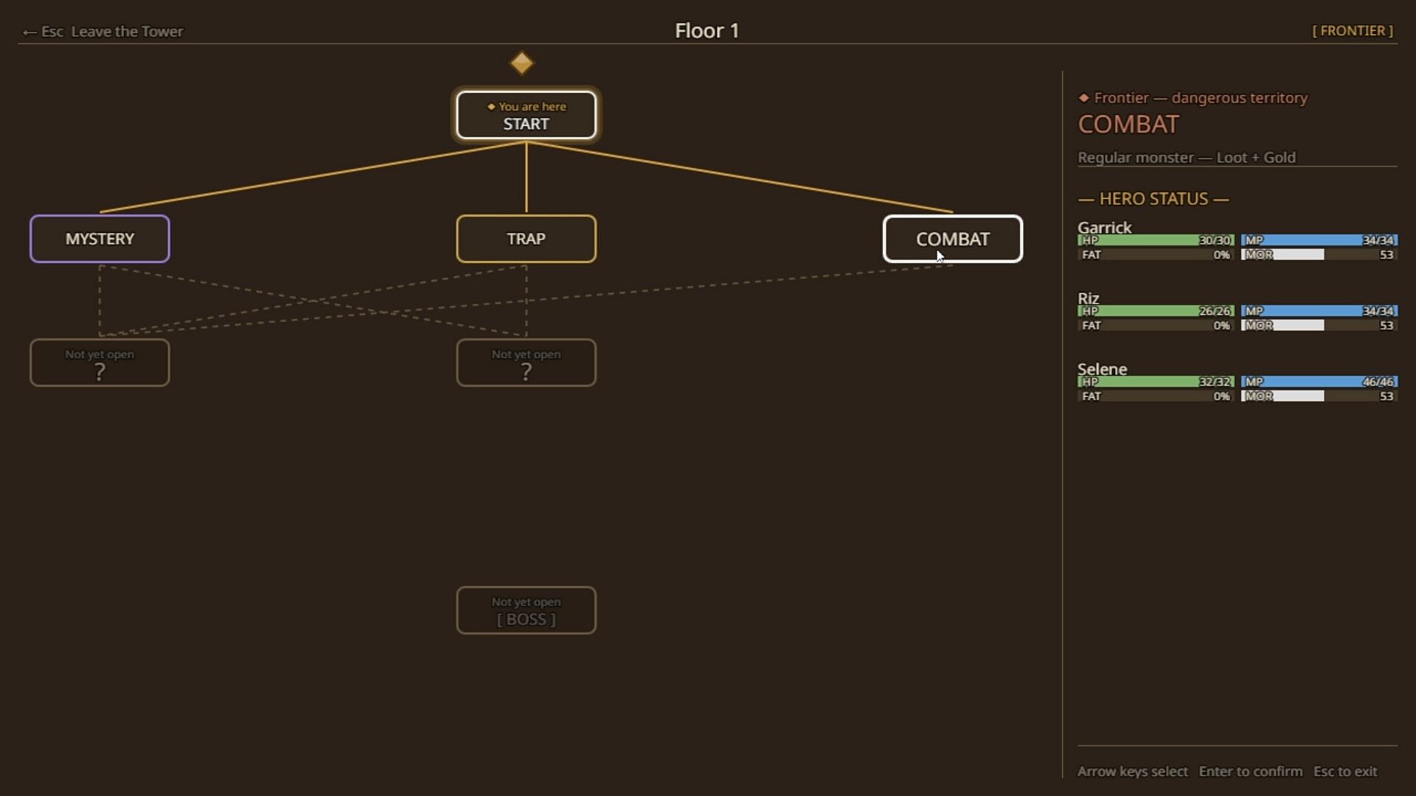The height and width of the screenshot is (796, 1416).
Task: Click 'Regular monster — Loot + Gold' description
Action: coord(1187,157)
